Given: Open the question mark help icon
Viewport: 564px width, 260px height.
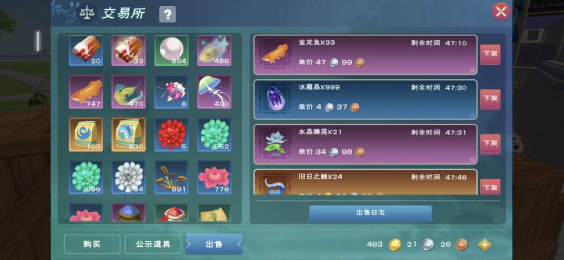Looking at the screenshot, I should pyautogui.click(x=168, y=15).
